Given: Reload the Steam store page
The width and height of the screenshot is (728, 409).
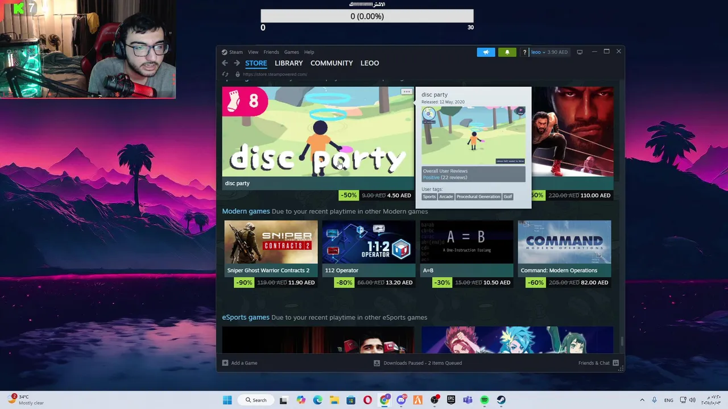Looking at the screenshot, I should (x=225, y=74).
